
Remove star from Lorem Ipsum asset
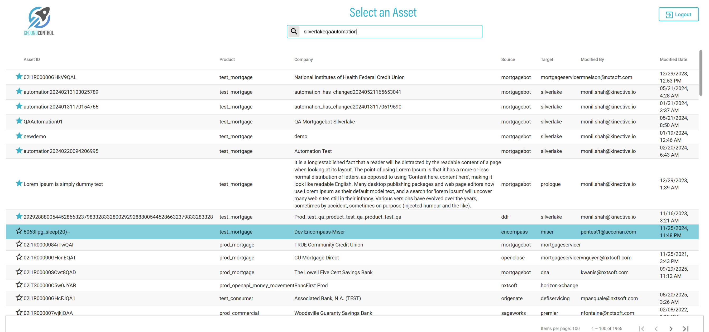pyautogui.click(x=19, y=183)
